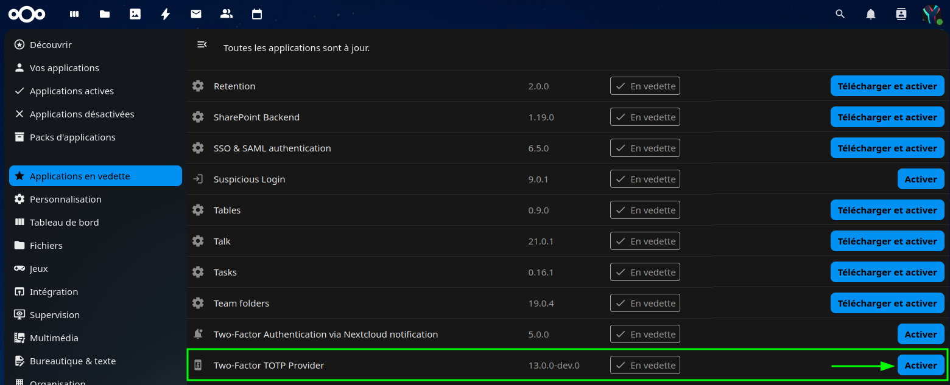Open the Nextcloud logo home link
Screen dimensions: 950x385
pyautogui.click(x=27, y=14)
